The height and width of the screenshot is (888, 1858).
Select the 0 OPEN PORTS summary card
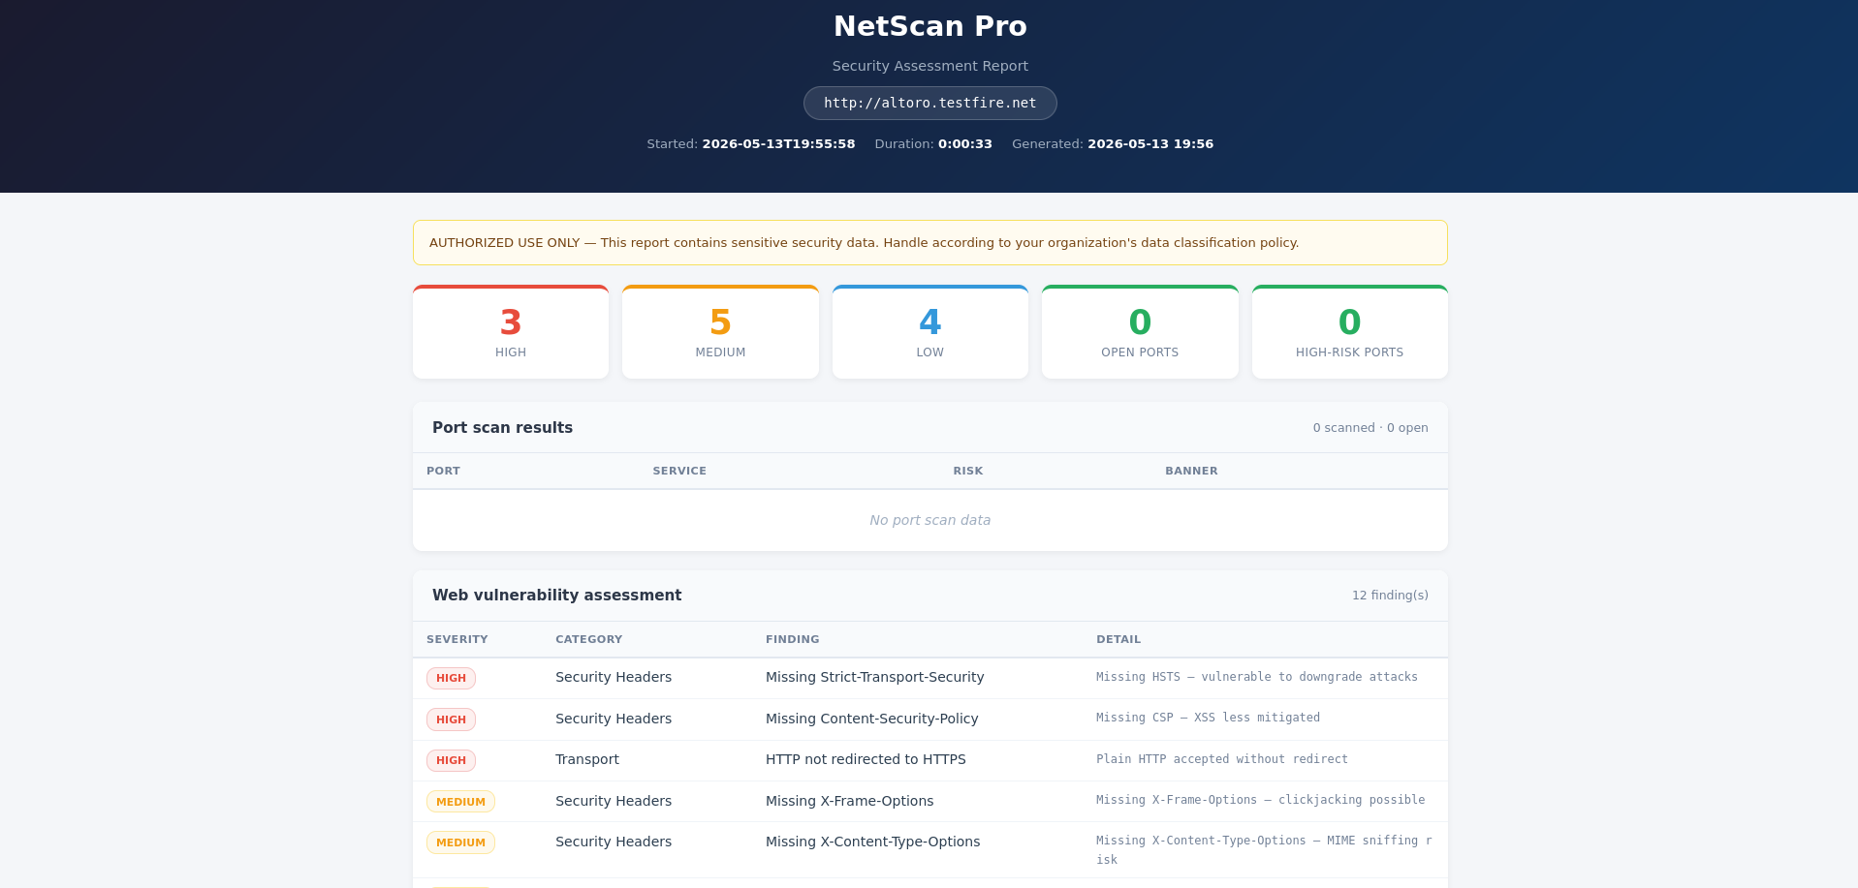coord(1140,331)
